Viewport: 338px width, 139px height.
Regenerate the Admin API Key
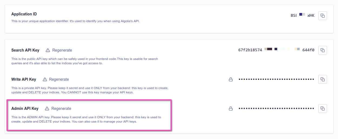point(61,109)
